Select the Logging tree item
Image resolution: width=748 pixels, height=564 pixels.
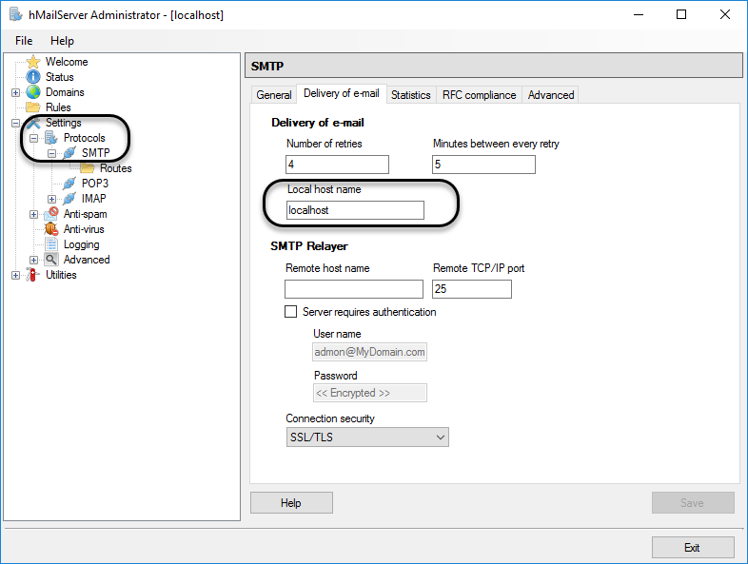tap(82, 244)
